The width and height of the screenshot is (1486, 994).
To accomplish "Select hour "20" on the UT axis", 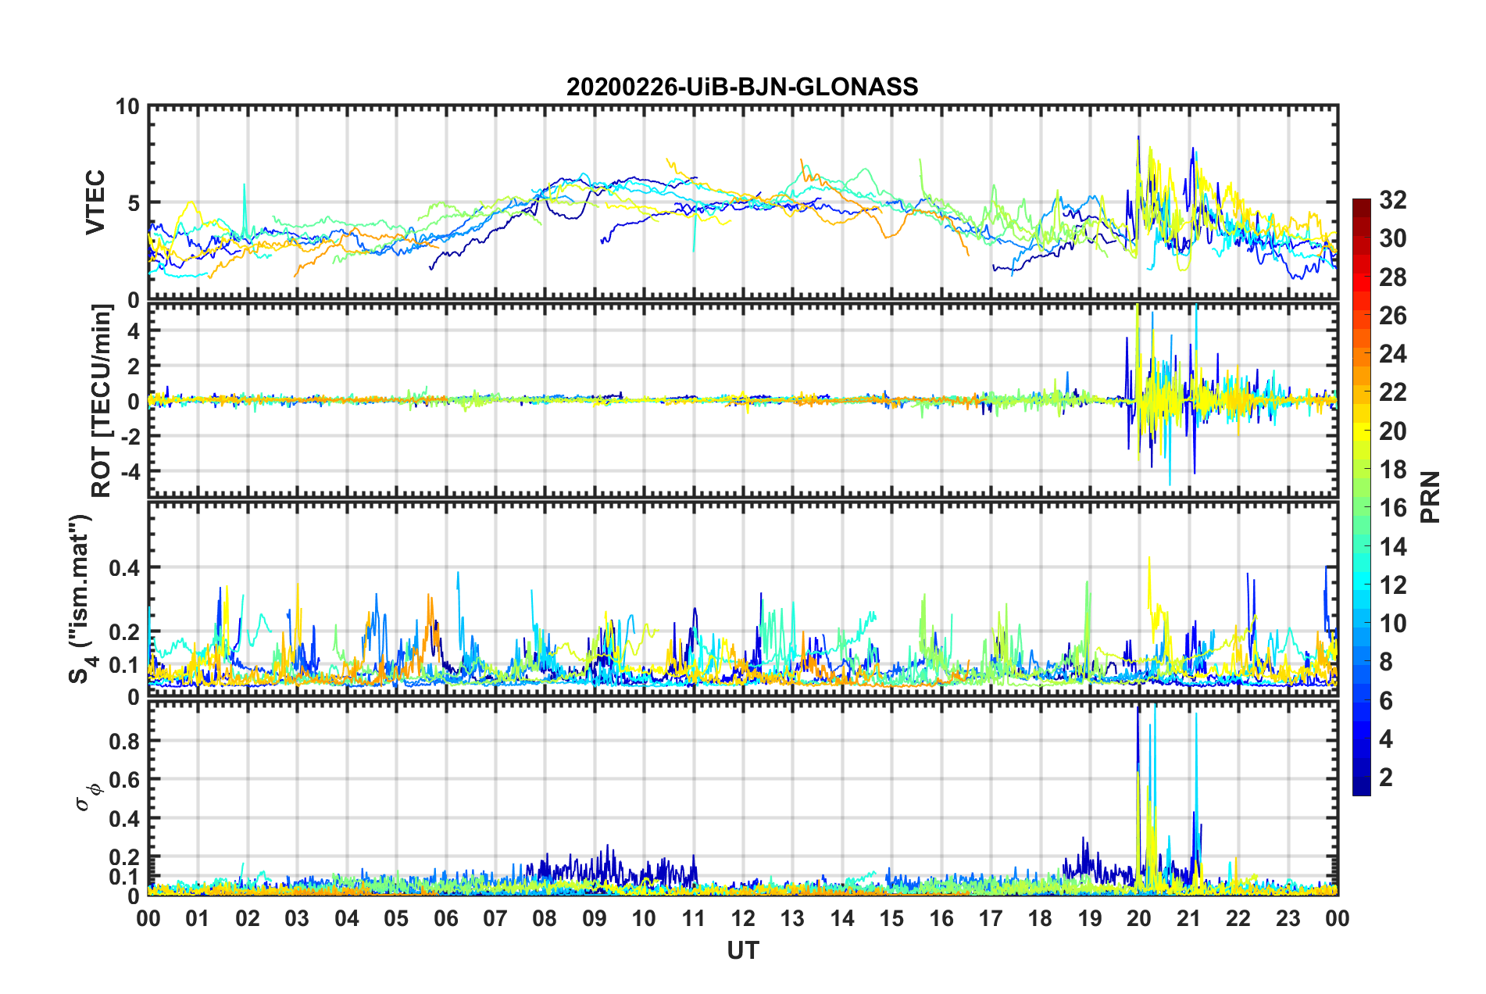I will [x=1139, y=918].
